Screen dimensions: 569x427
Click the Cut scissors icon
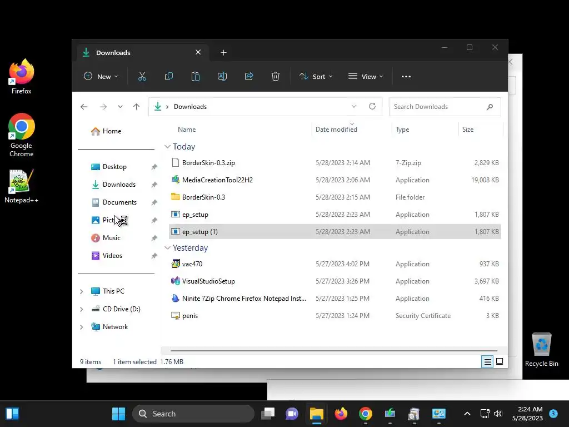[142, 77]
